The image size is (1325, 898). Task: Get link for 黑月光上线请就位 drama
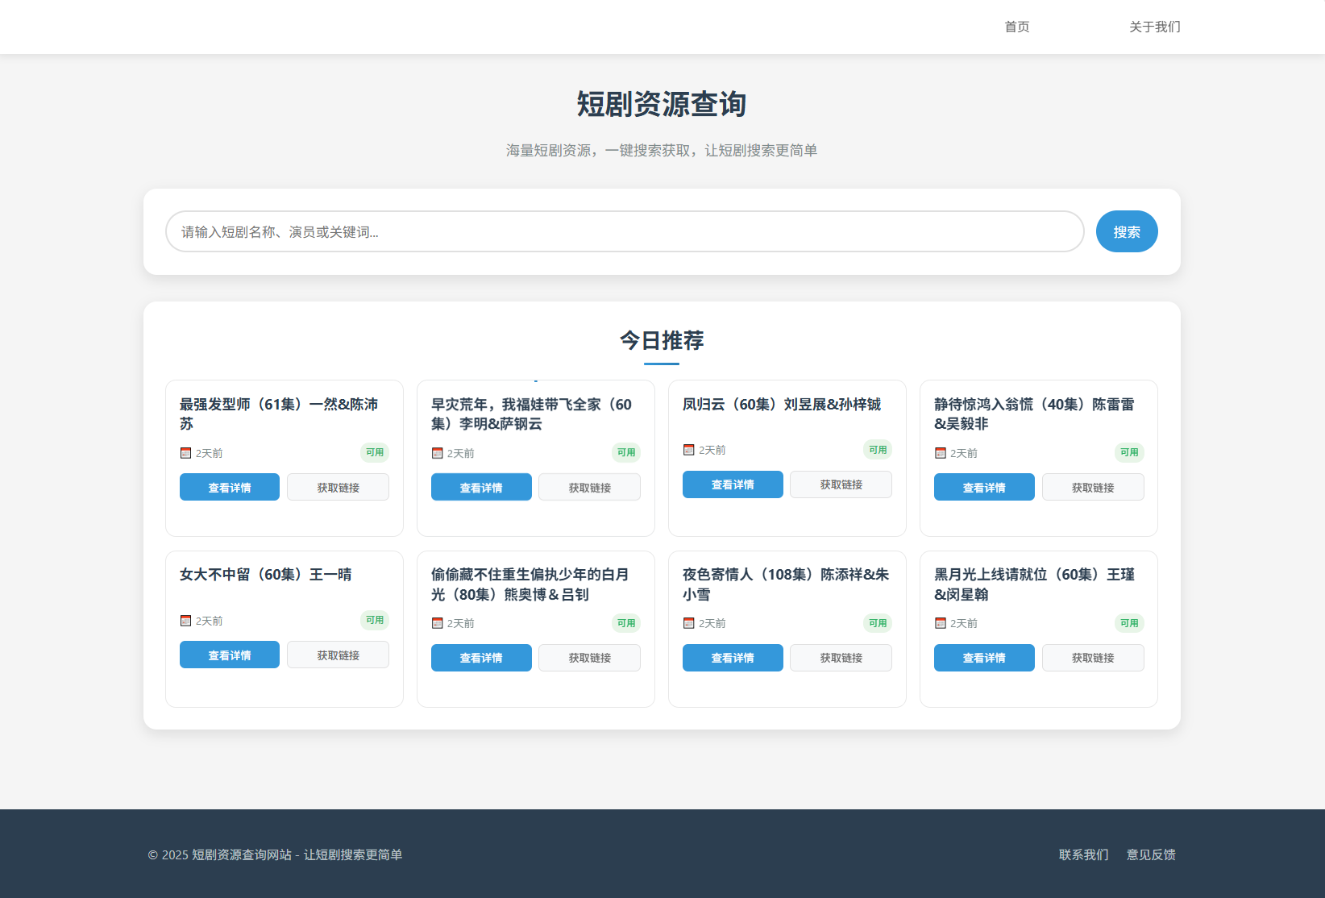click(1092, 658)
